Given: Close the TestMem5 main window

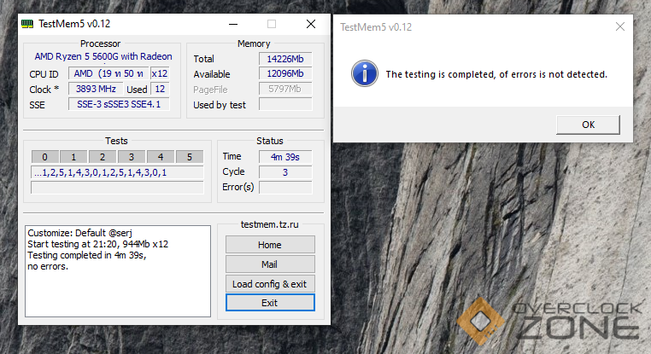Looking at the screenshot, I should (x=309, y=25).
